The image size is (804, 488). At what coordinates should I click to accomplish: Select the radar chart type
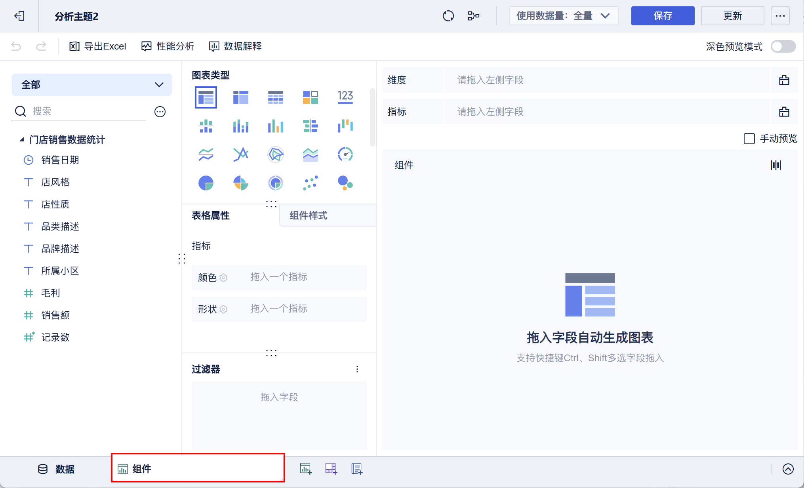click(275, 154)
